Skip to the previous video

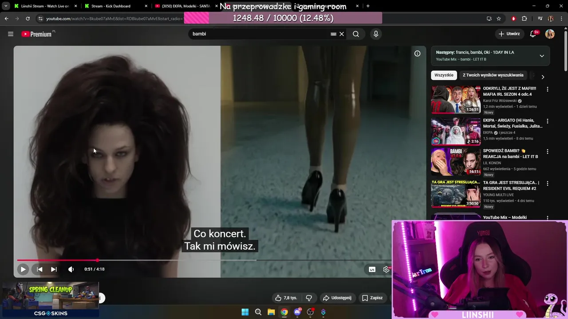pos(39,269)
